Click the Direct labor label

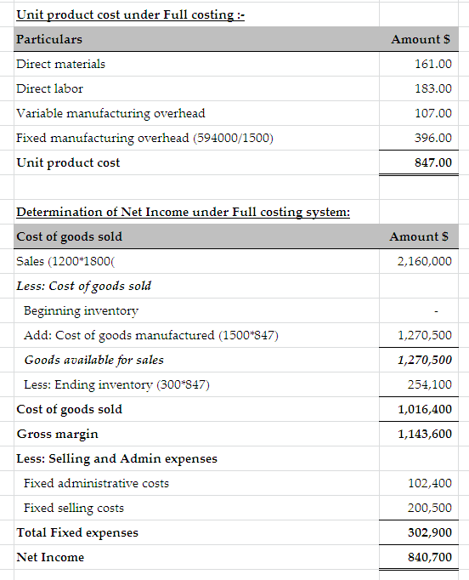click(49, 88)
